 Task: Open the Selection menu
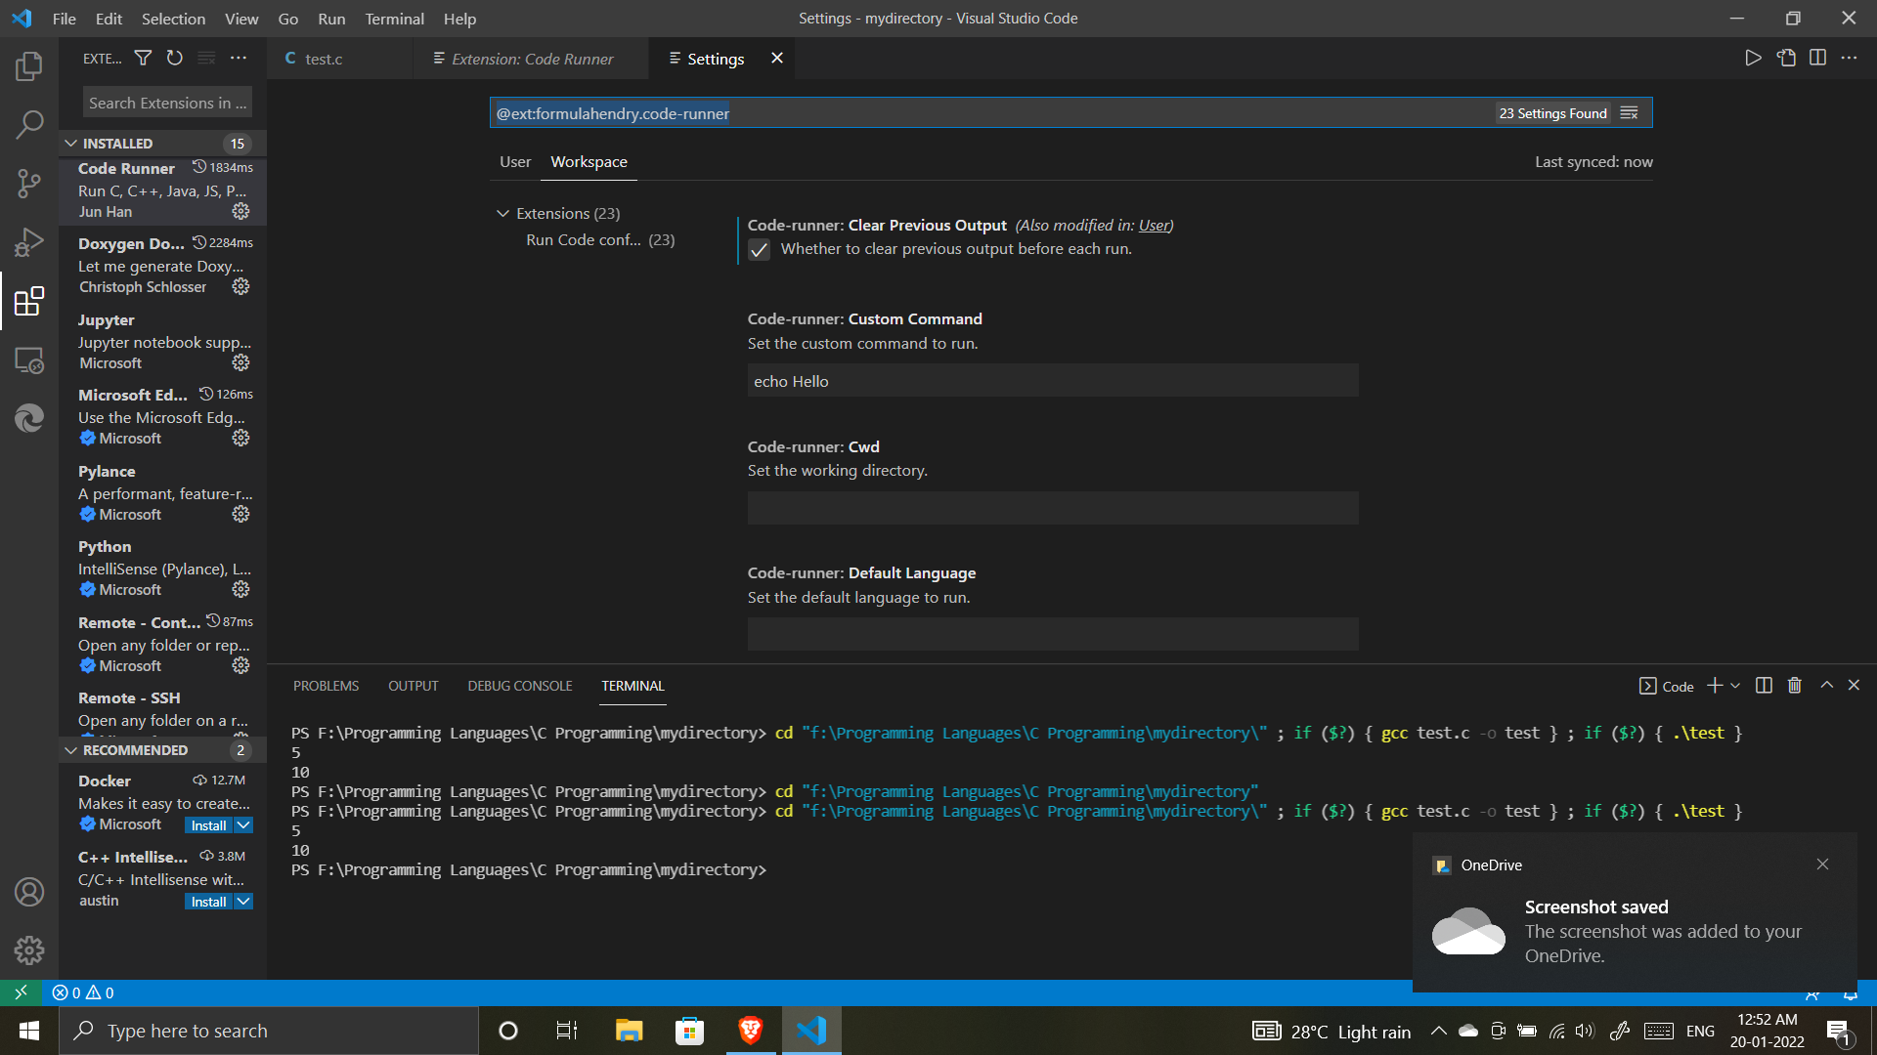pos(174,19)
